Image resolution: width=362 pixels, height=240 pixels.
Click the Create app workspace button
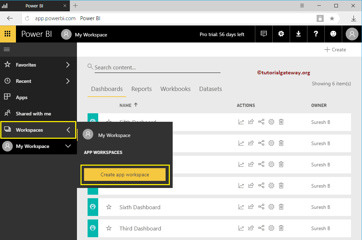125,175
